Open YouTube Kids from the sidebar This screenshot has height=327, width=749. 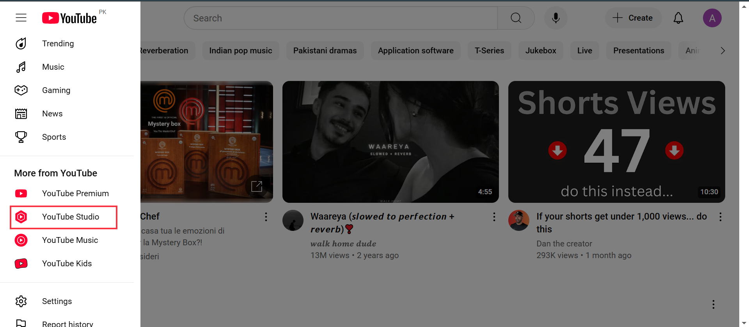pos(67,264)
